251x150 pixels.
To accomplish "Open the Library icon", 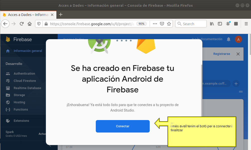I will coord(212,24).
